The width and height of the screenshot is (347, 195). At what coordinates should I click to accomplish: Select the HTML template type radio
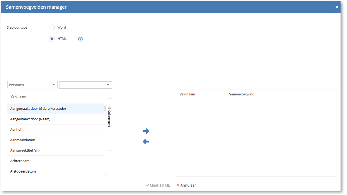(x=52, y=39)
